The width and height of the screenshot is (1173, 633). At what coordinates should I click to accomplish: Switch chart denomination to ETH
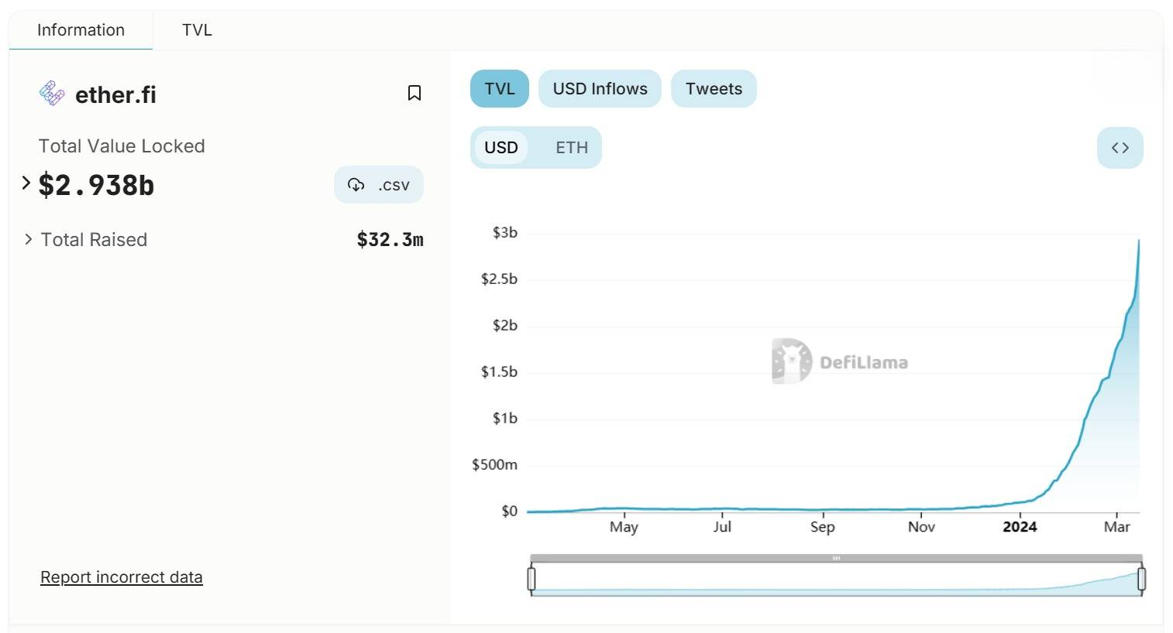pos(571,148)
